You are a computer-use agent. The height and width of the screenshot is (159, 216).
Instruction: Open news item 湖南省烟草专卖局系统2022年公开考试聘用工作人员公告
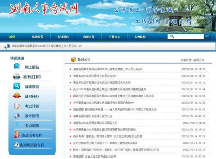tap(106, 69)
